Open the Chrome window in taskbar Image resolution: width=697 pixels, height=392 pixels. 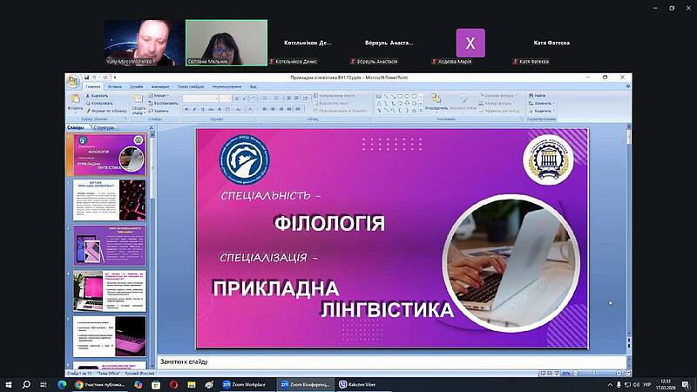click(103, 384)
